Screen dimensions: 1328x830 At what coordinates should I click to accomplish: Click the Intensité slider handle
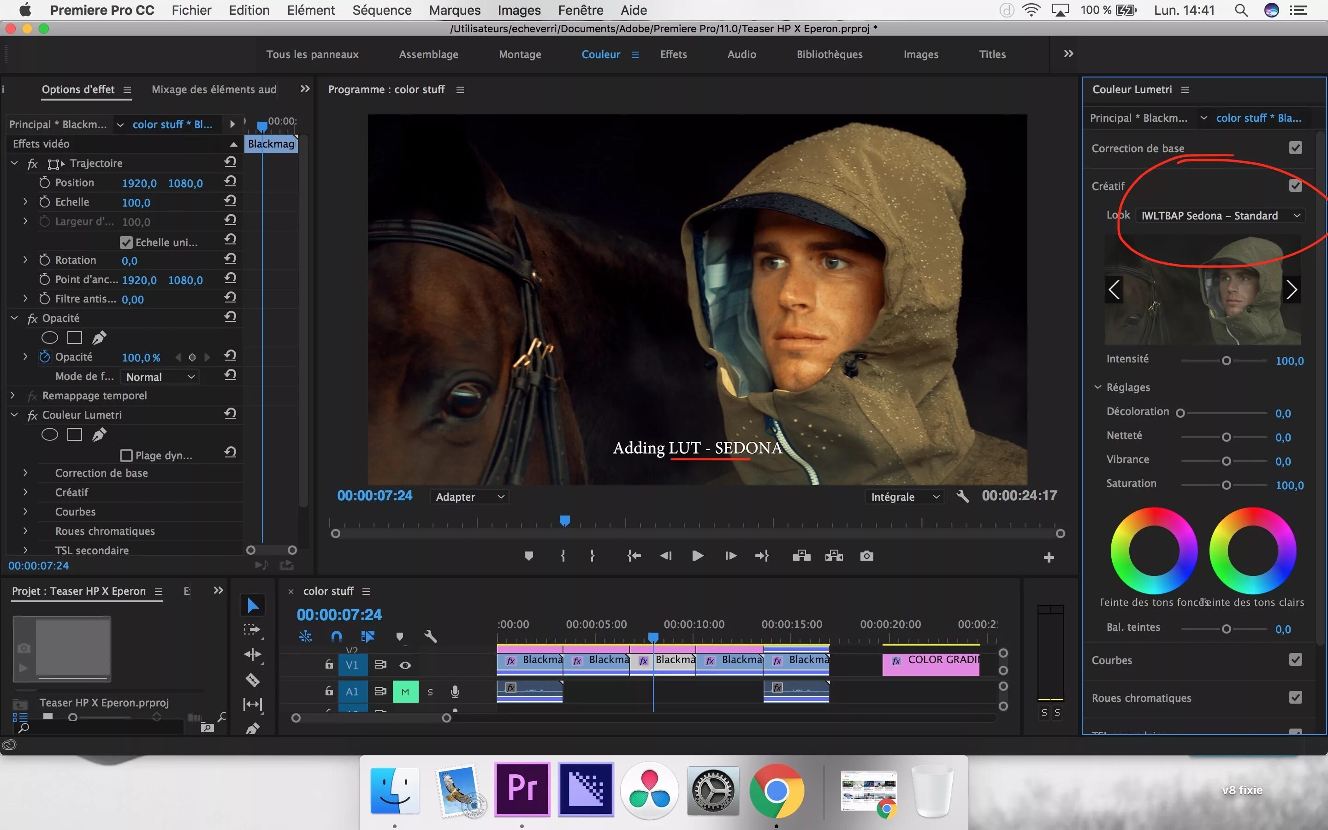point(1226,361)
